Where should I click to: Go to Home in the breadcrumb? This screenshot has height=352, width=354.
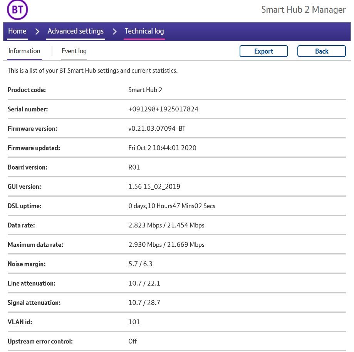17,31
